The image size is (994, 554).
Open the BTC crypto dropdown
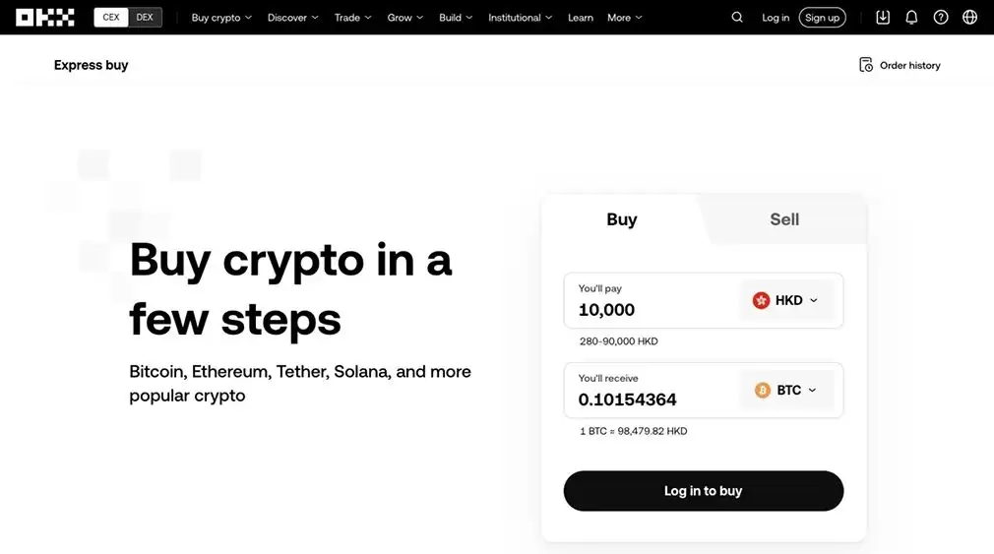tap(786, 390)
